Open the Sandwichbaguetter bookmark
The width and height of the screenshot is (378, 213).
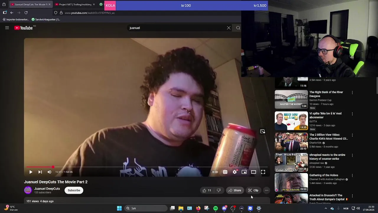(46, 20)
